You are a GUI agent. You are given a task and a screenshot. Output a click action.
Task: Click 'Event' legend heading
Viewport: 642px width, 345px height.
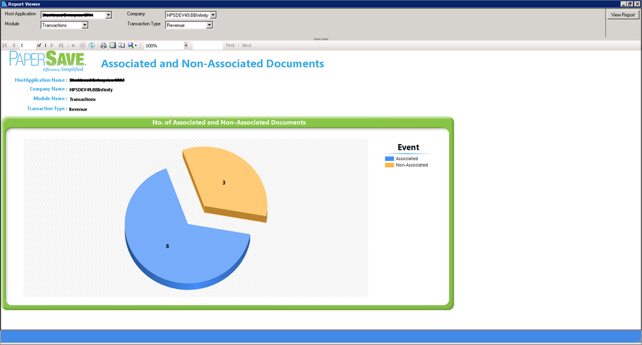[x=408, y=147]
